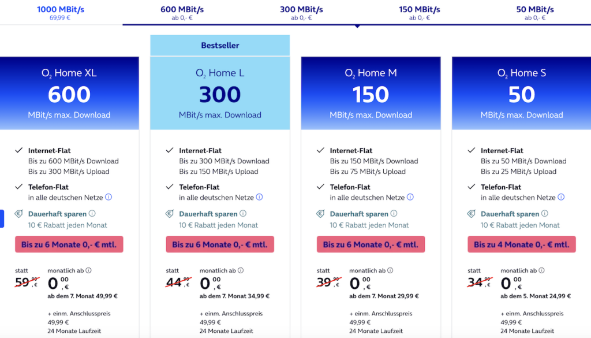Click the checkmark icon beside Internet-Flat on Home L
Screen dimensions: 591x338
click(169, 150)
